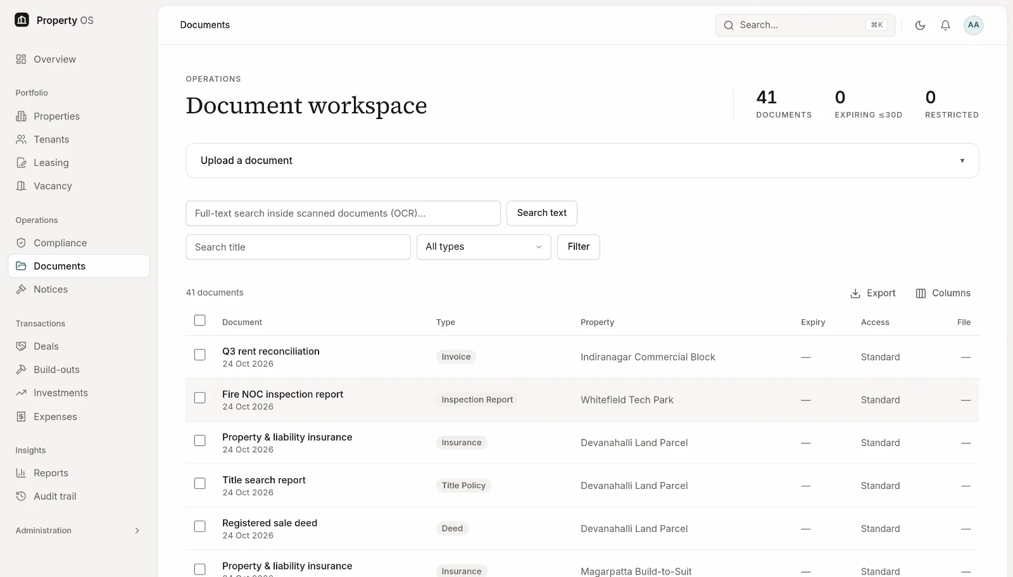Navigate to Expenses in sidebar

click(79, 416)
